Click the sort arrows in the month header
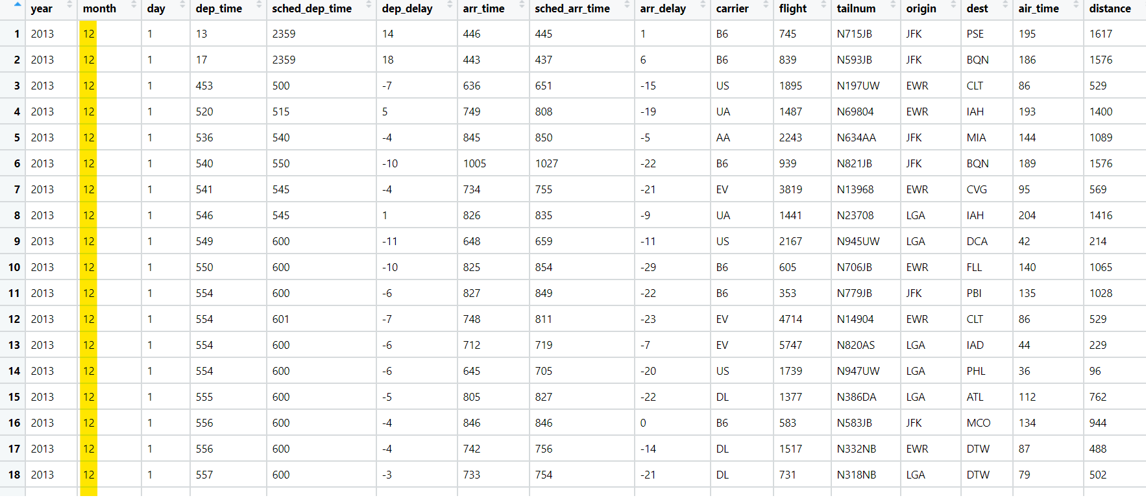 [134, 5]
